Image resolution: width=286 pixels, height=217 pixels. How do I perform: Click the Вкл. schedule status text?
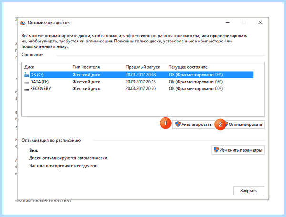[x=34, y=151]
